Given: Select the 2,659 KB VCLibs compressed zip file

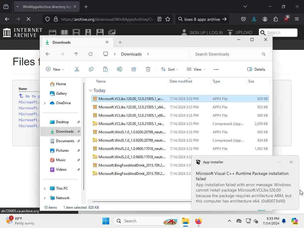Looking at the screenshot, I should tap(180, 124).
